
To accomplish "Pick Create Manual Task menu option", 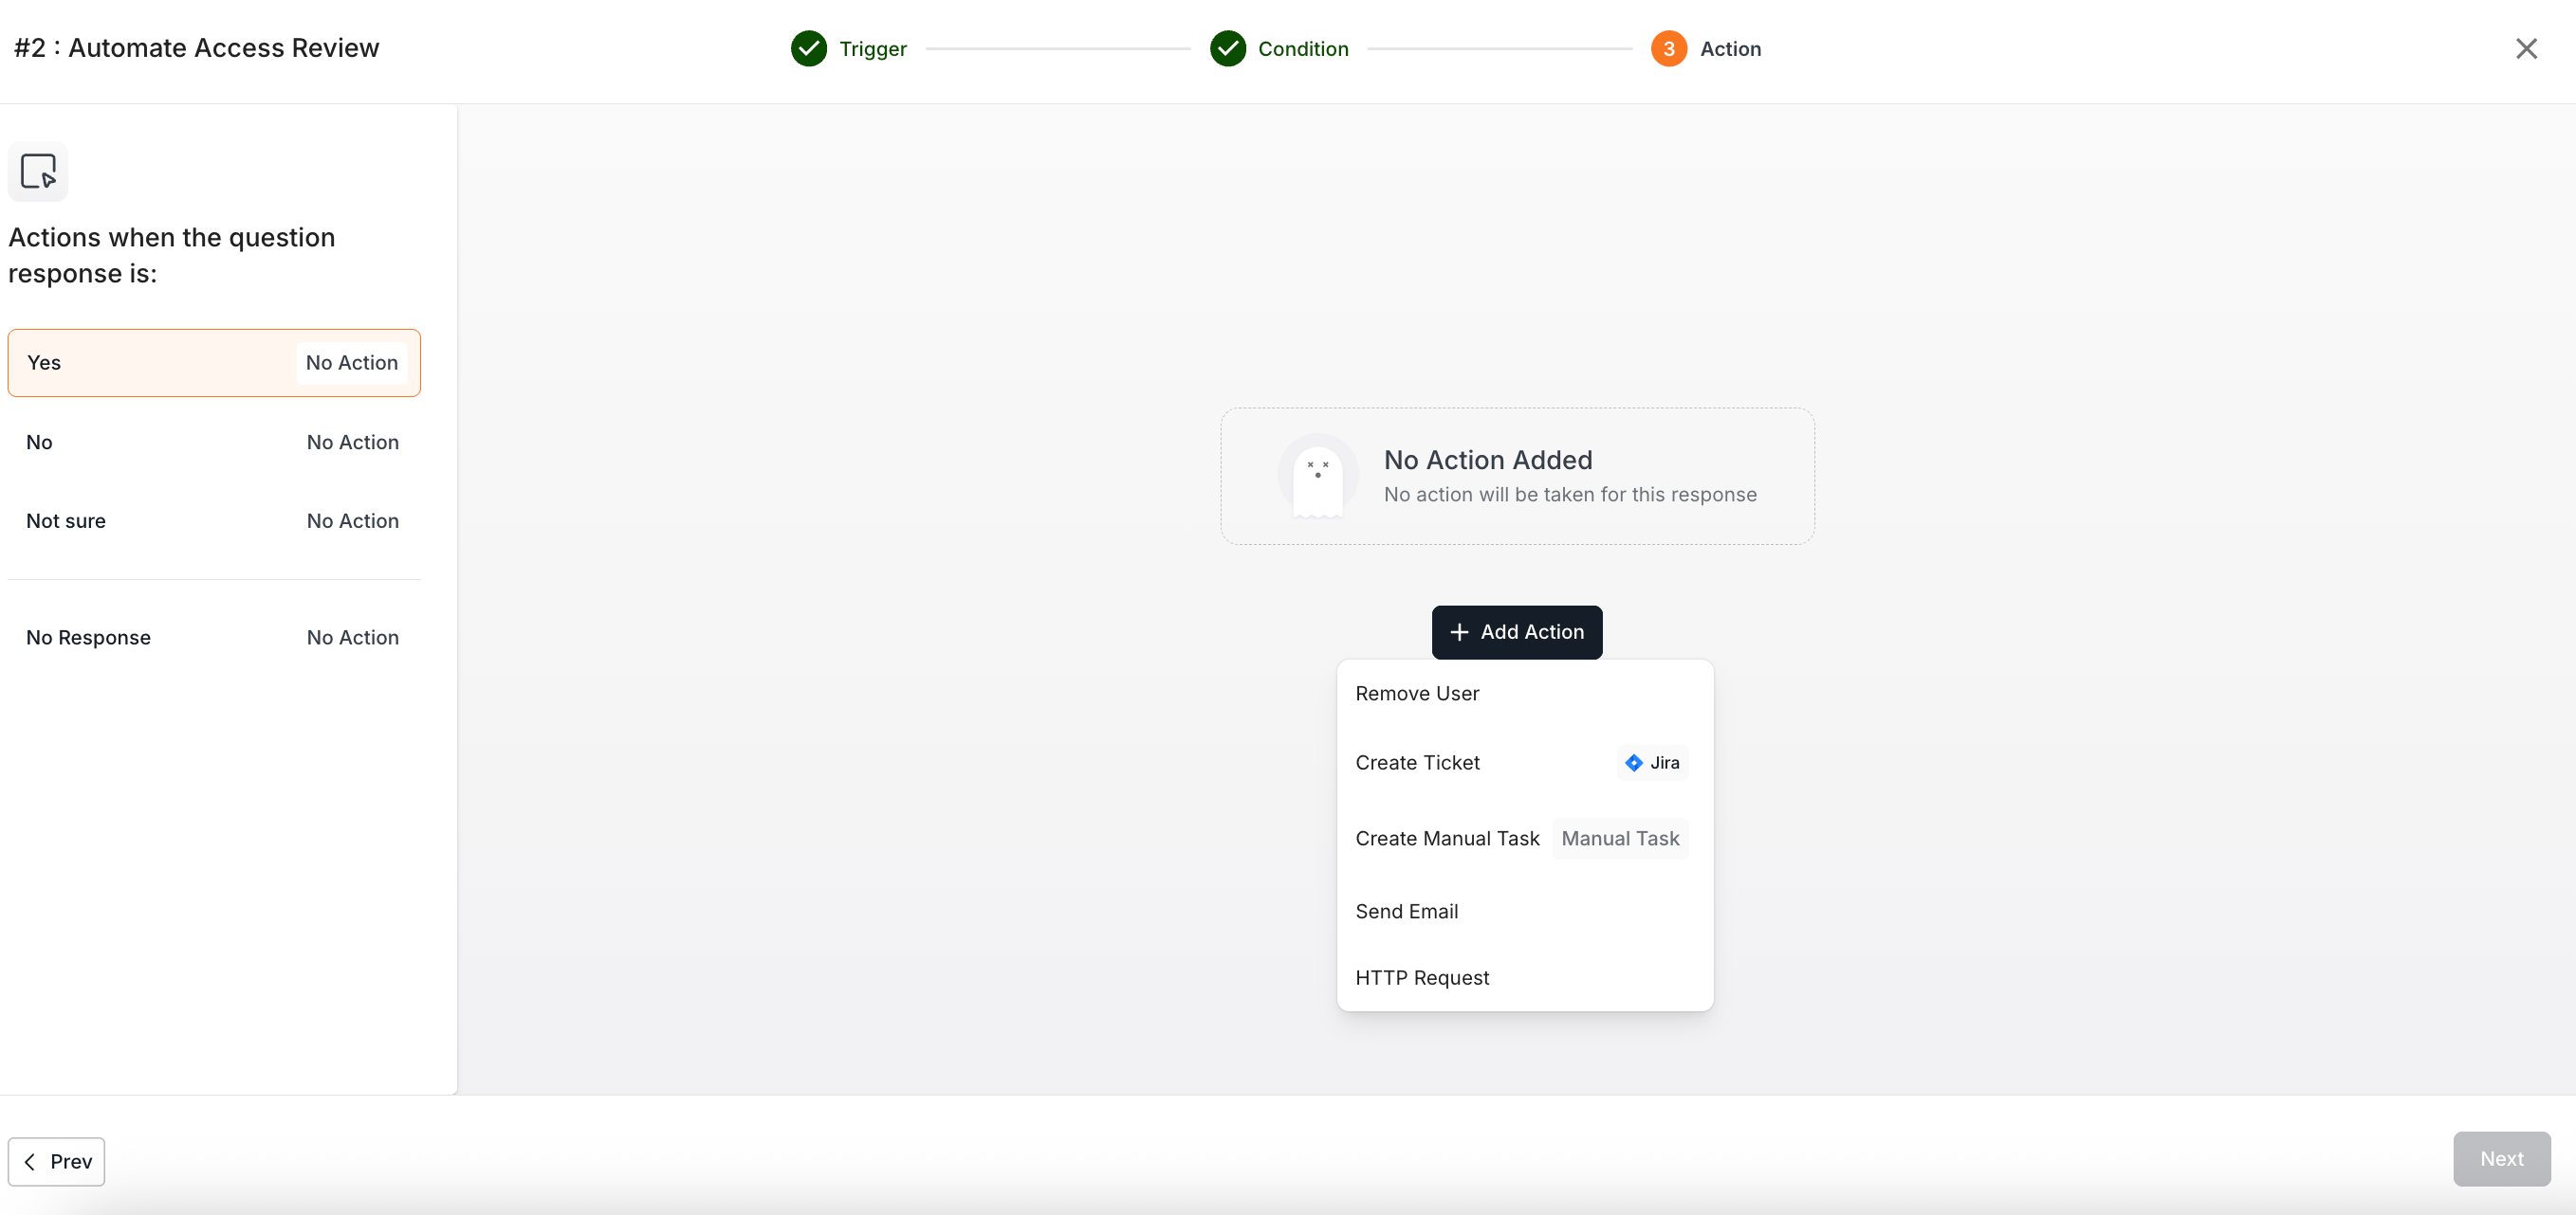I will (x=1446, y=839).
